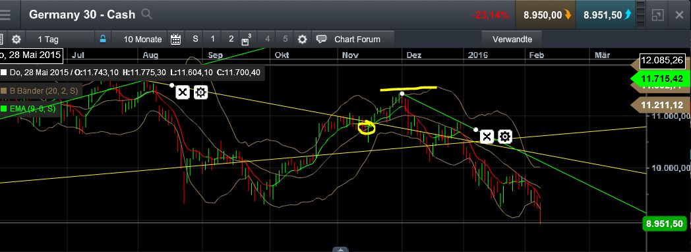Delete the green trendline via its X near 2016
The height and width of the screenshot is (252, 691).
tap(487, 137)
